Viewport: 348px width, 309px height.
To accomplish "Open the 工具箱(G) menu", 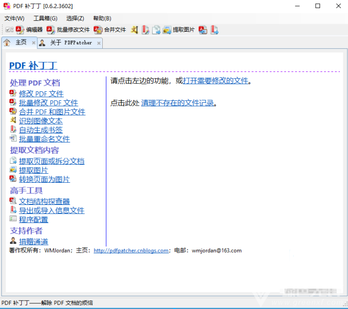I will (45, 18).
